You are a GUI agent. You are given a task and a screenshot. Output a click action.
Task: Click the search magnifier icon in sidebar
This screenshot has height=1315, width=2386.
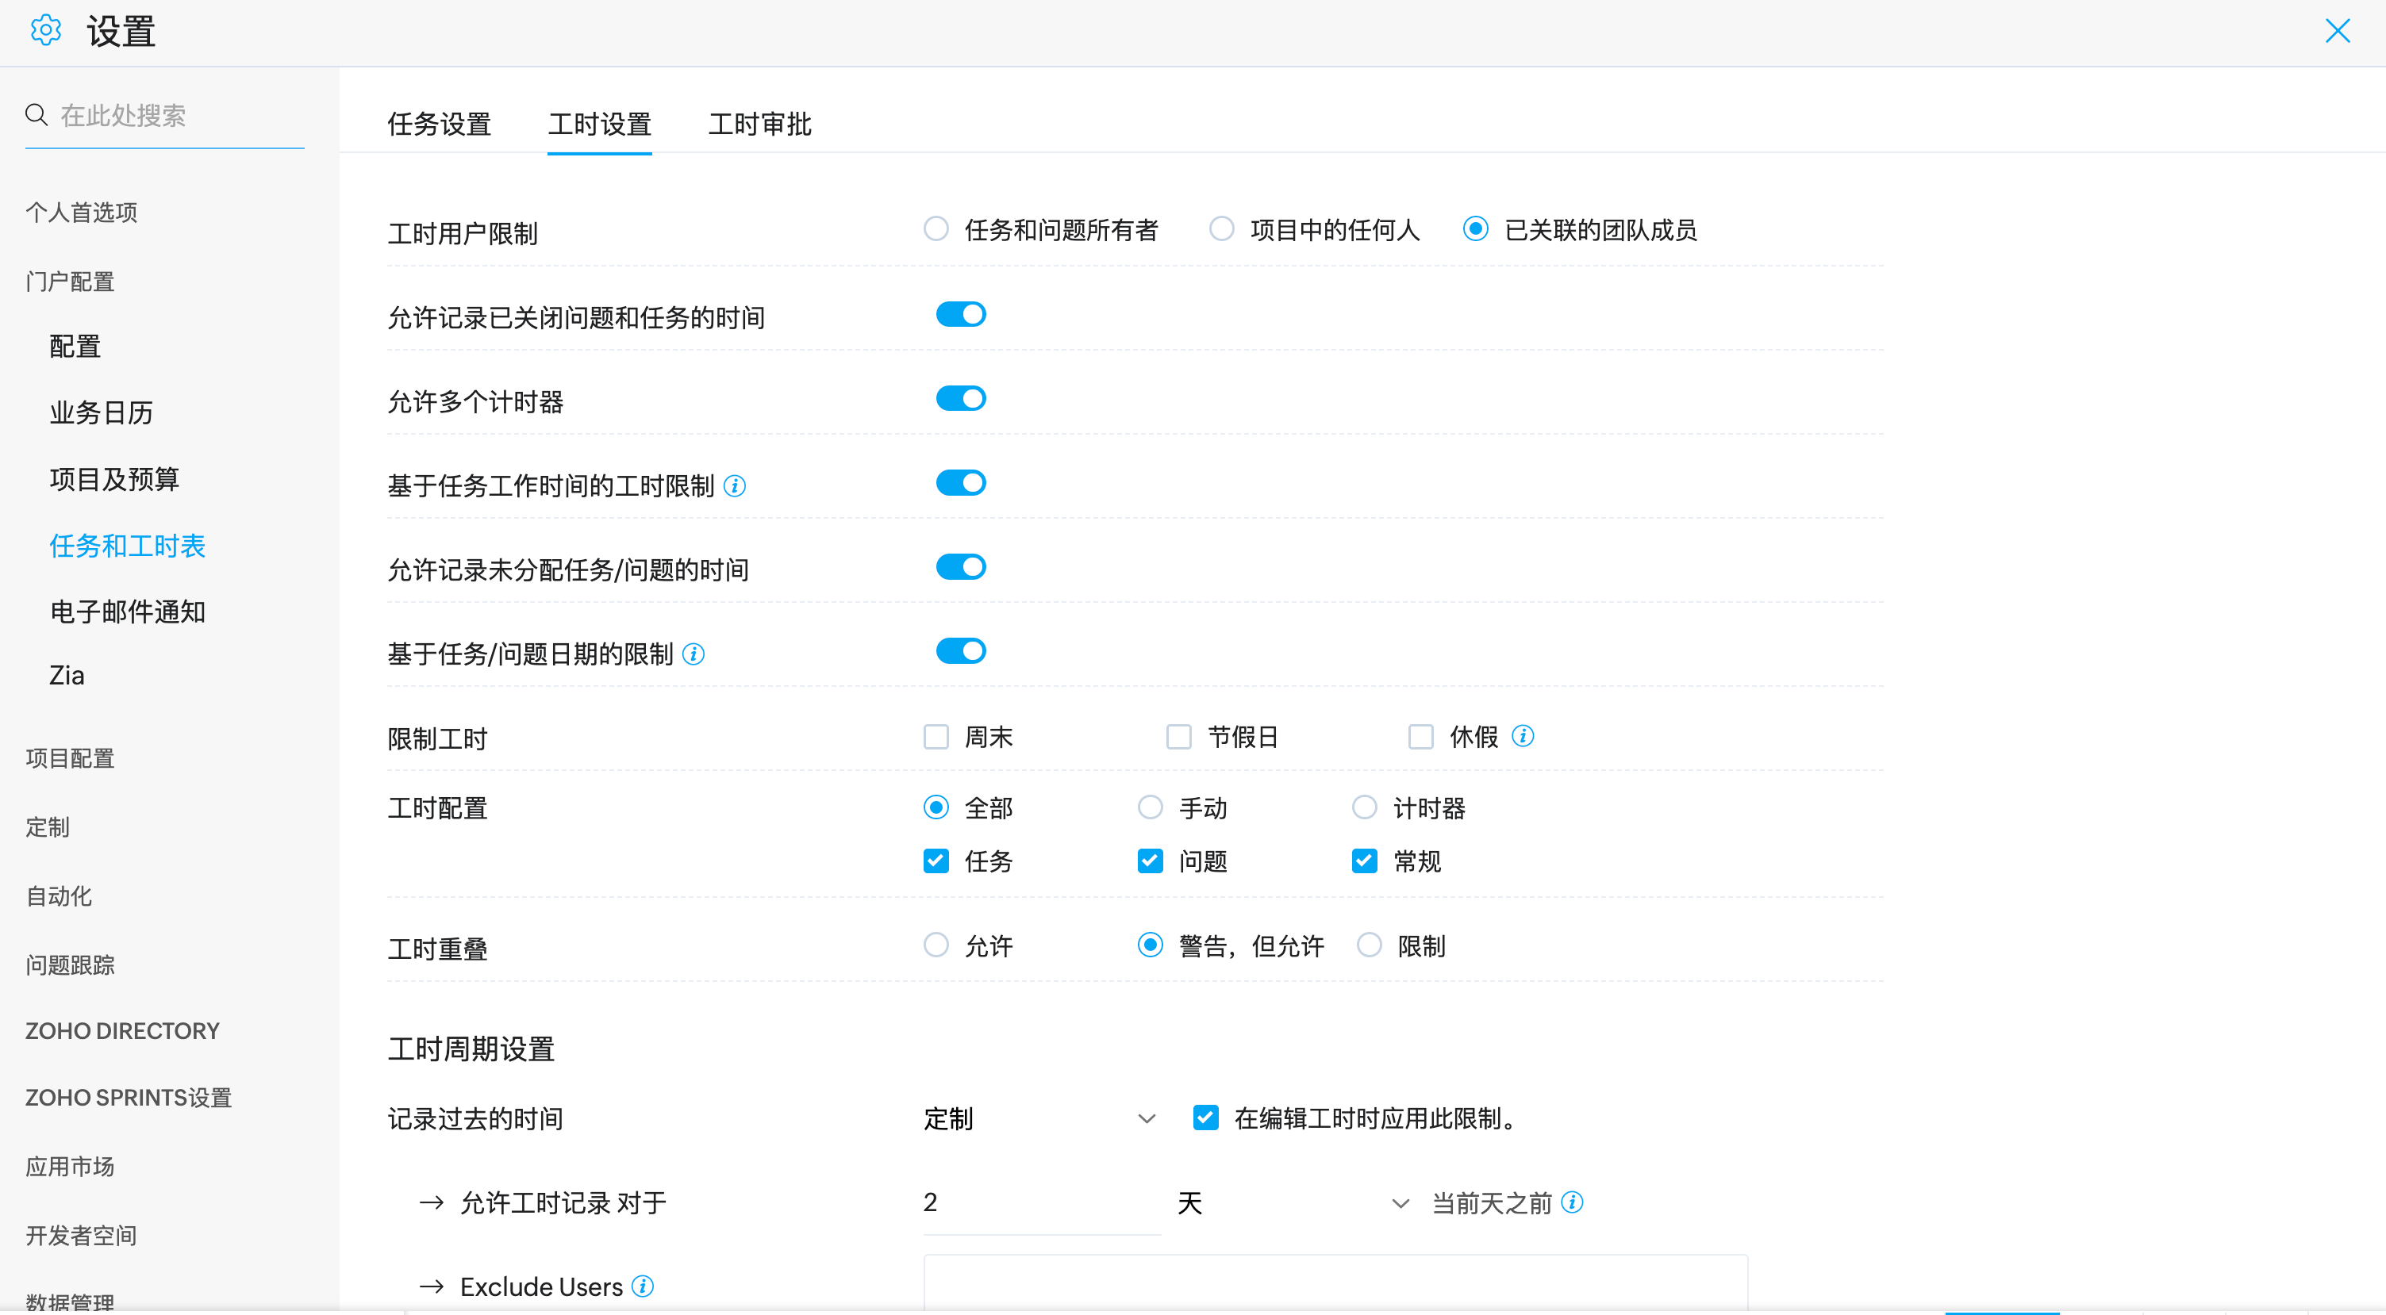37,115
